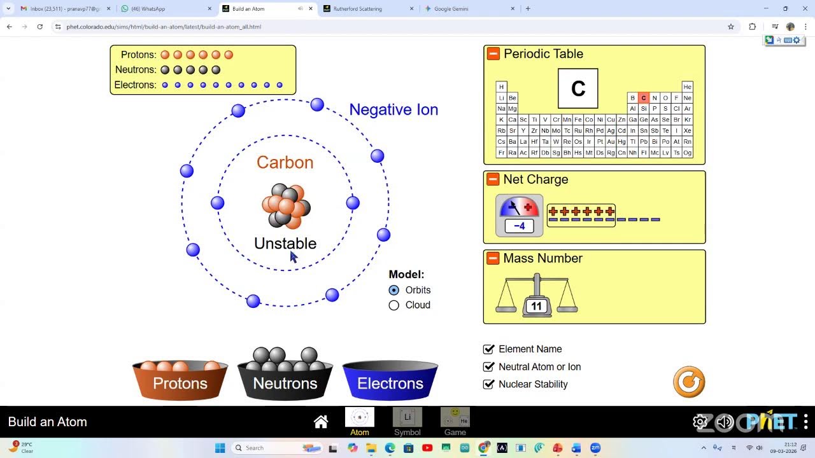Image resolution: width=815 pixels, height=458 pixels.
Task: Collapse the Periodic Table panel
Action: 493,54
